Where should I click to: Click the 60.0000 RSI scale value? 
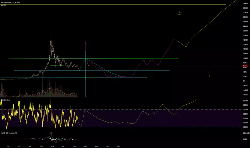[x=246, y=114]
